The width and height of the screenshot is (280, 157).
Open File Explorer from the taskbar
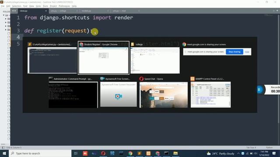click(175, 154)
